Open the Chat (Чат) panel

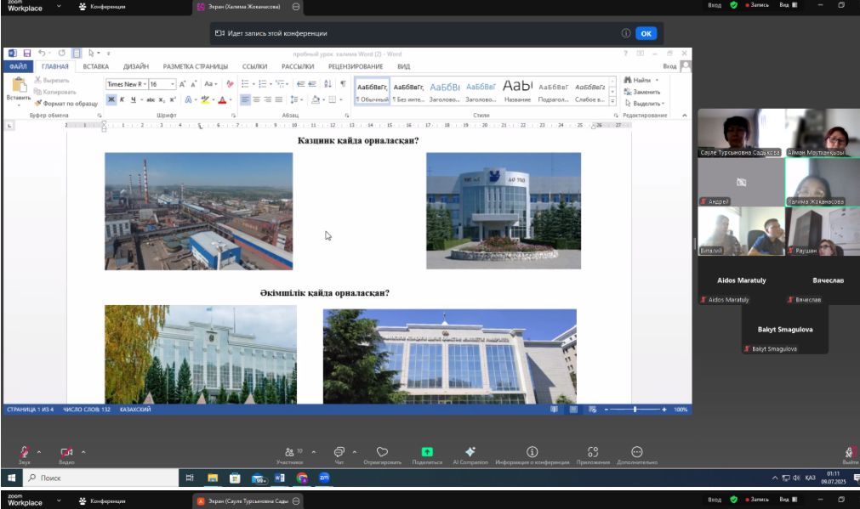tap(339, 452)
